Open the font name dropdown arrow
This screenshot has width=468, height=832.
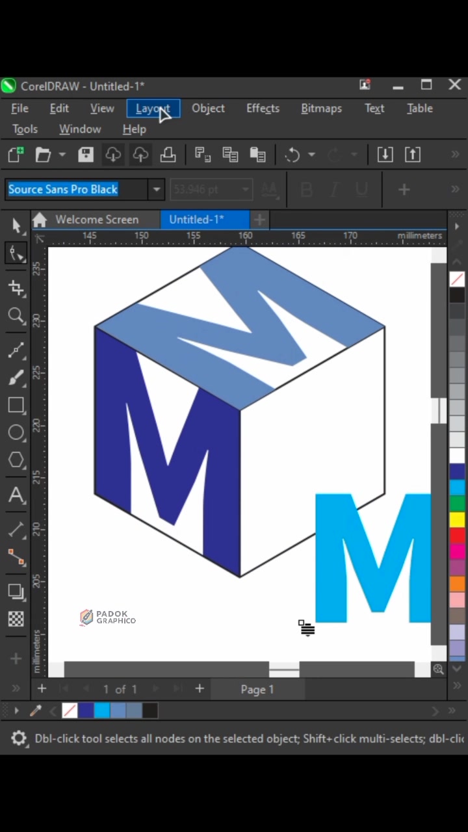(156, 190)
